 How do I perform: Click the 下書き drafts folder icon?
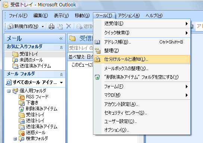[x=22, y=103]
